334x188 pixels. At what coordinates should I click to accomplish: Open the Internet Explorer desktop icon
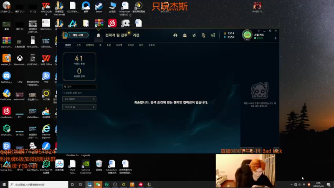46,132
